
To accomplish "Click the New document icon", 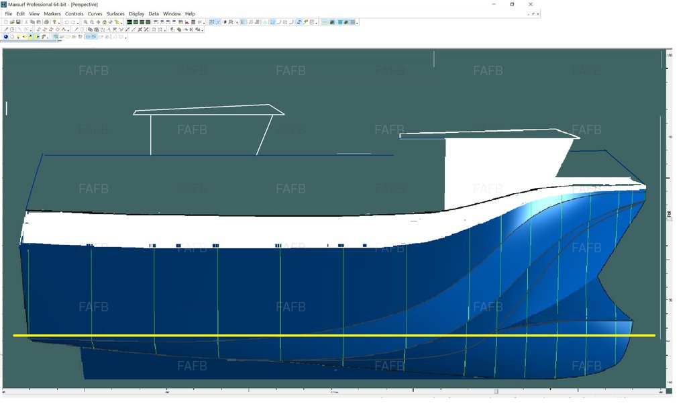I will [x=6, y=22].
